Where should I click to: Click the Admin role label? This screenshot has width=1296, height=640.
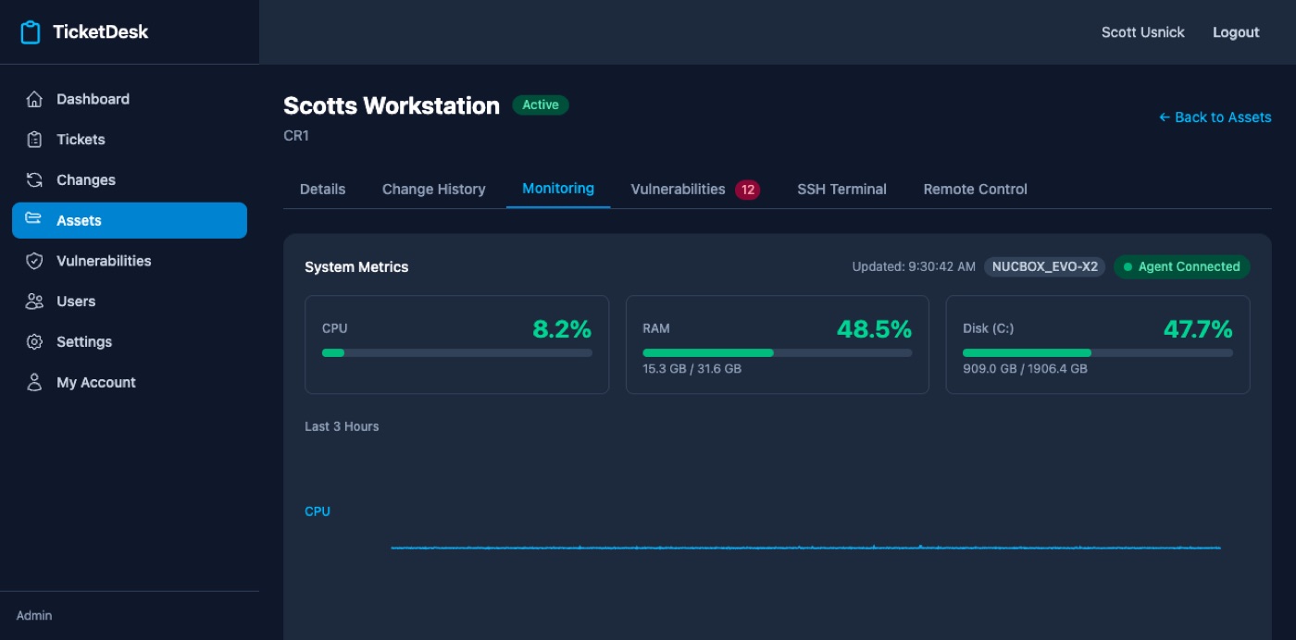pyautogui.click(x=34, y=616)
